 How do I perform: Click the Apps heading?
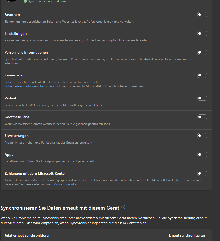[x=9, y=155]
